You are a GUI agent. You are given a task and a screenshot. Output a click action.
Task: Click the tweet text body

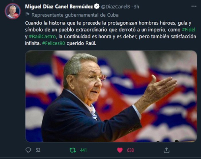coord(111,33)
